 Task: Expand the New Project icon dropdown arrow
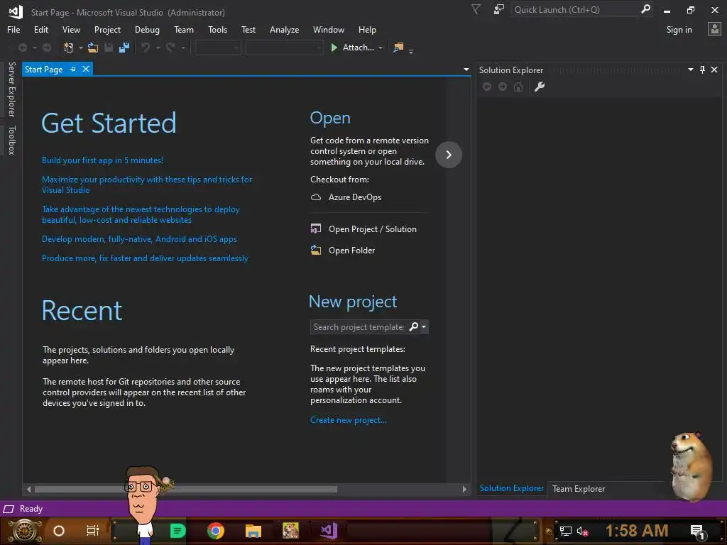pos(81,48)
